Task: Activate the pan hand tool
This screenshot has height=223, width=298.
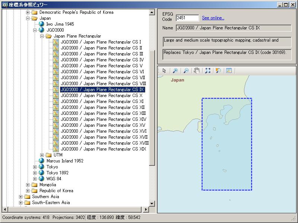Action: [197, 71]
